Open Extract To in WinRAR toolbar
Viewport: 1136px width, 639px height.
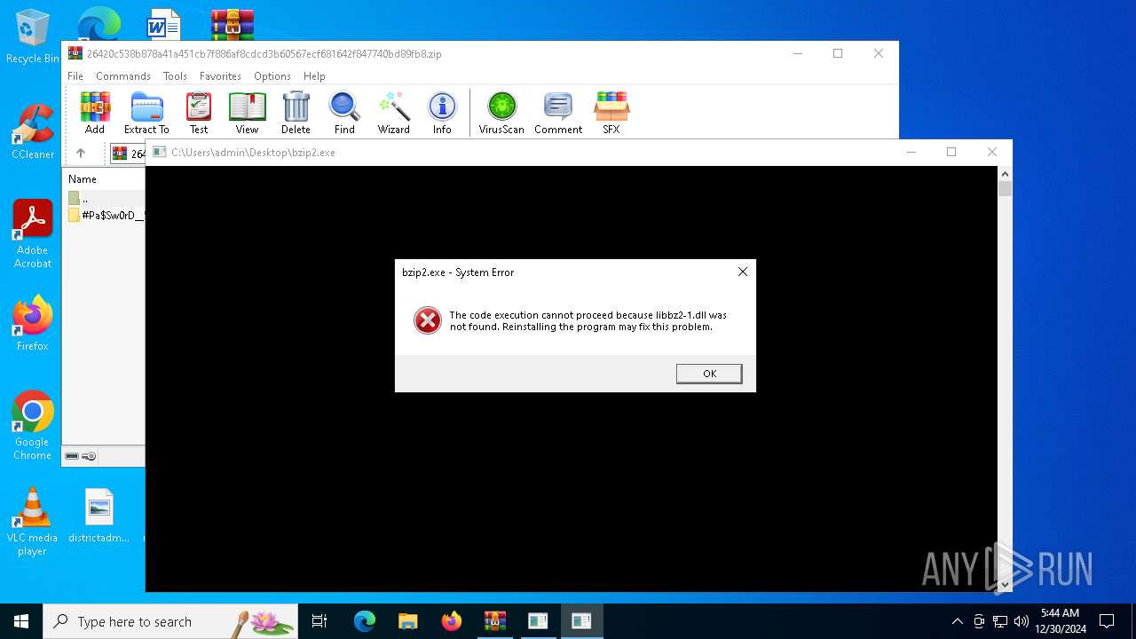coord(146,113)
